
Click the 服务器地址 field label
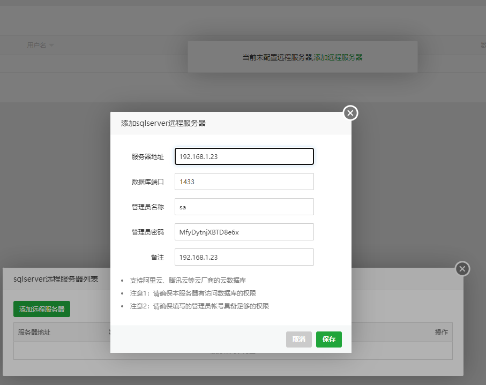tap(148, 157)
